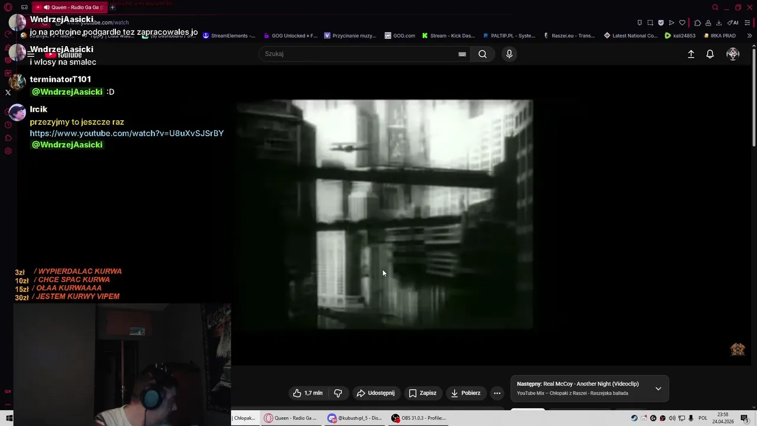Like the video with 1,7 mln likes
757x426 pixels.
(308, 393)
